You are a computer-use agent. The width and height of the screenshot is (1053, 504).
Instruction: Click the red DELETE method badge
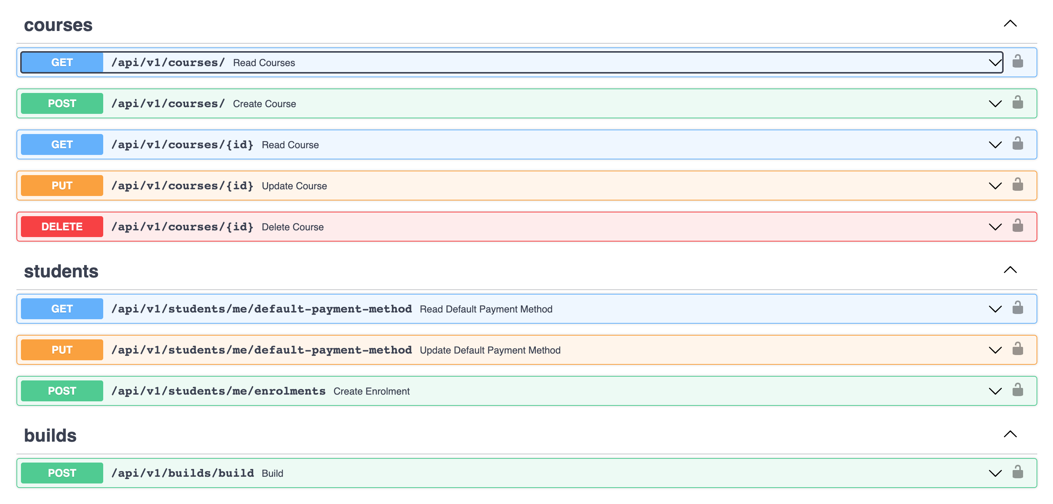click(x=62, y=227)
